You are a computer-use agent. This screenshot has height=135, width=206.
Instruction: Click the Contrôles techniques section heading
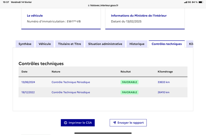(41, 64)
